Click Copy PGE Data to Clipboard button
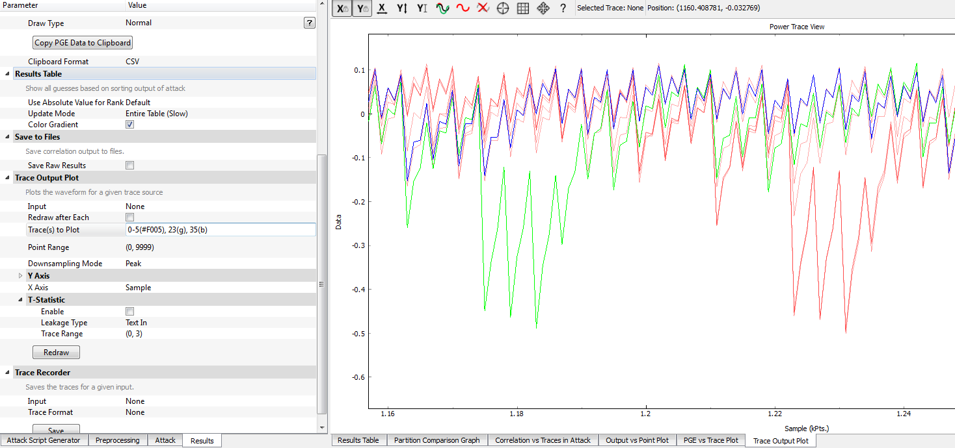Image resolution: width=955 pixels, height=448 pixels. 83,43
